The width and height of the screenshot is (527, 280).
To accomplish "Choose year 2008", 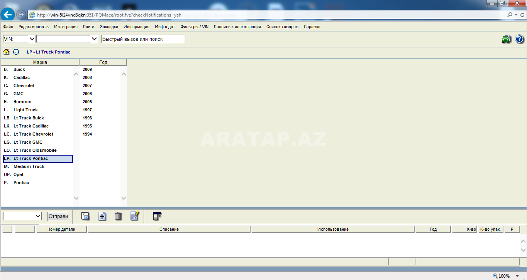I will point(87,77).
